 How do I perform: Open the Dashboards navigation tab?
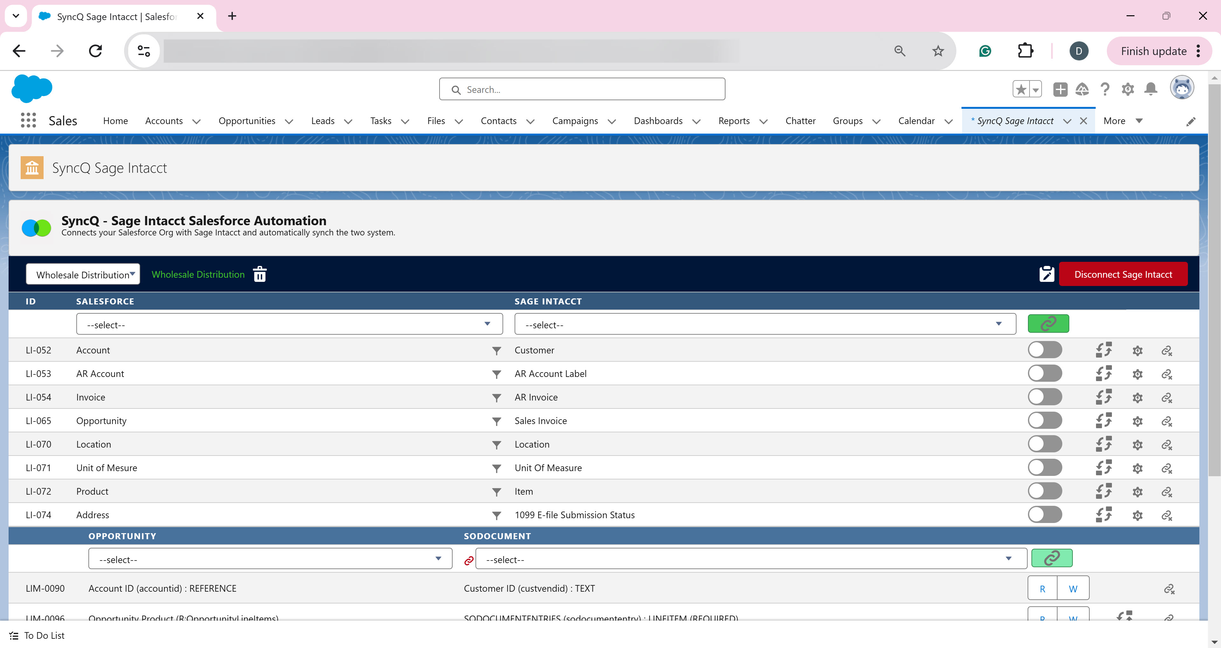[x=658, y=121]
